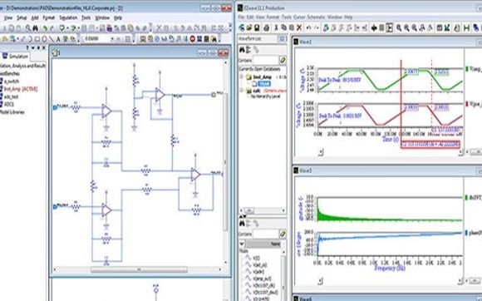The width and height of the screenshot is (482, 301).
Task: Click the undo icon in EZwave toolbar
Action: pyautogui.click(x=308, y=28)
